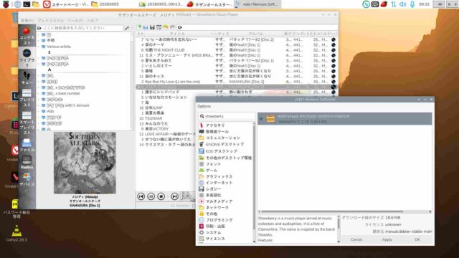
Task: Select track 勝手にシンドバッド in playlist
Action: coord(162,92)
